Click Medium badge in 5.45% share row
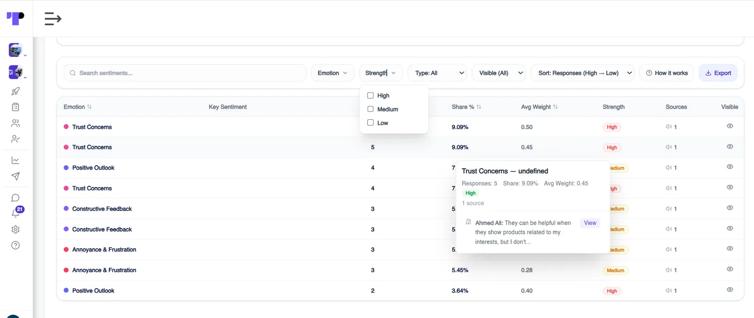 [x=615, y=270]
